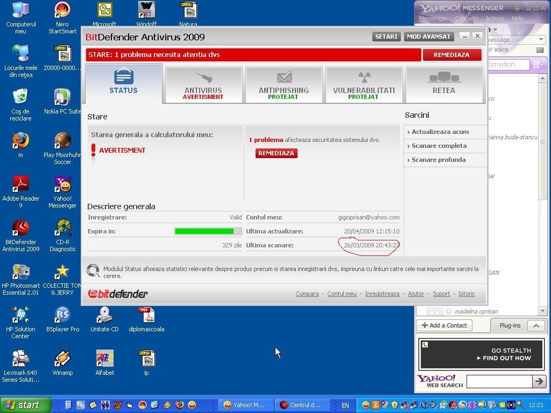Screen dimensions: 551x413
Task: Open Nokia PC Suite shortcut
Action: pyautogui.click(x=62, y=102)
